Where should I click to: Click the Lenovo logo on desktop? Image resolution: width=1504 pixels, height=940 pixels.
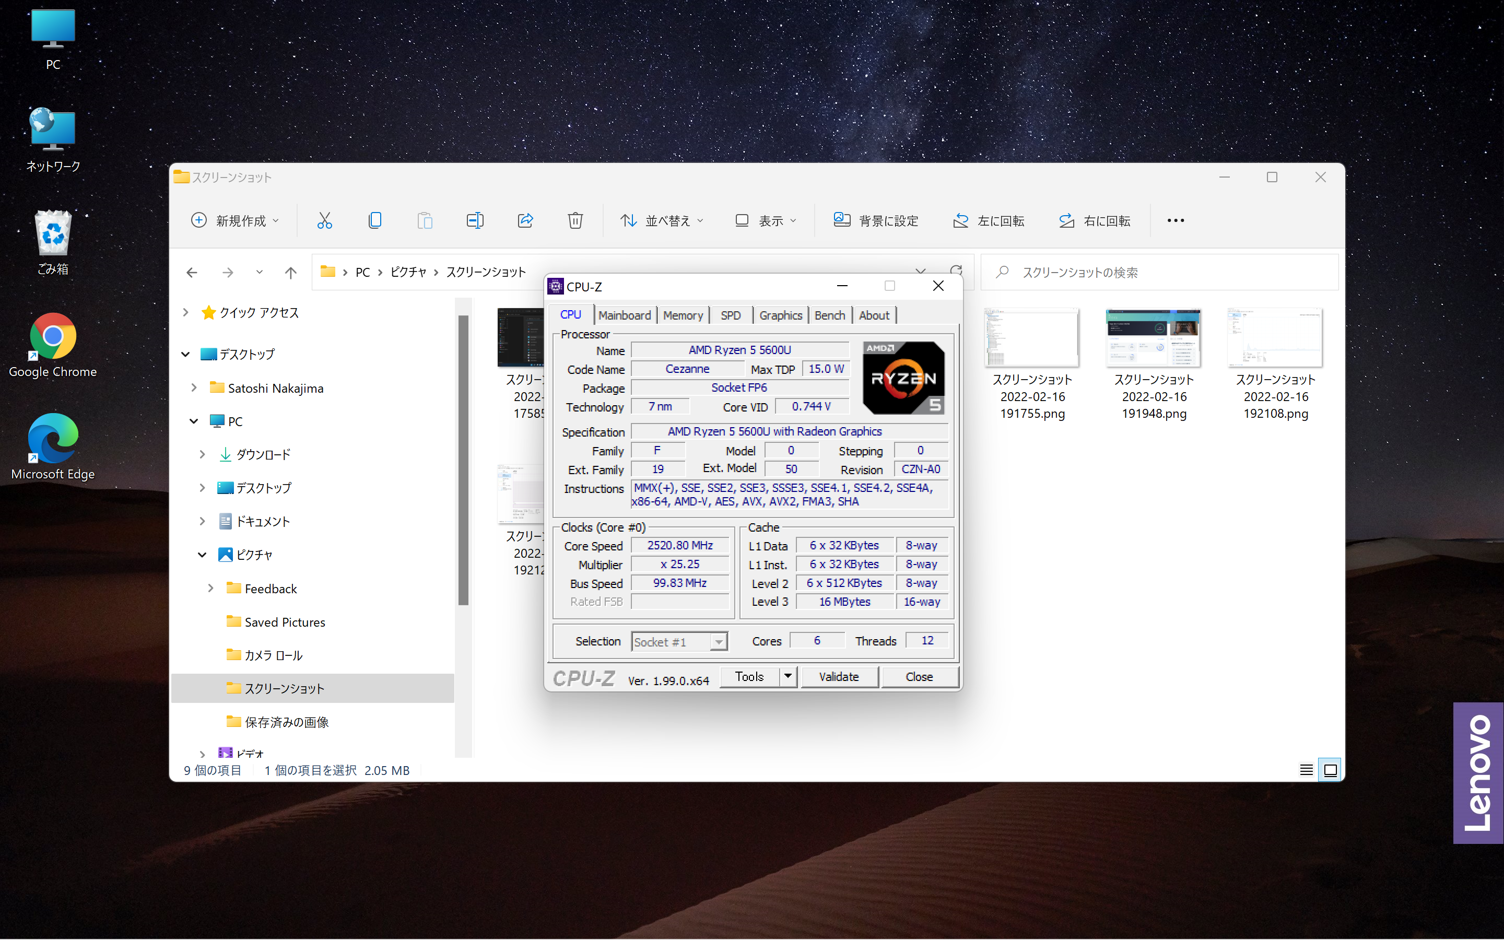click(1478, 773)
